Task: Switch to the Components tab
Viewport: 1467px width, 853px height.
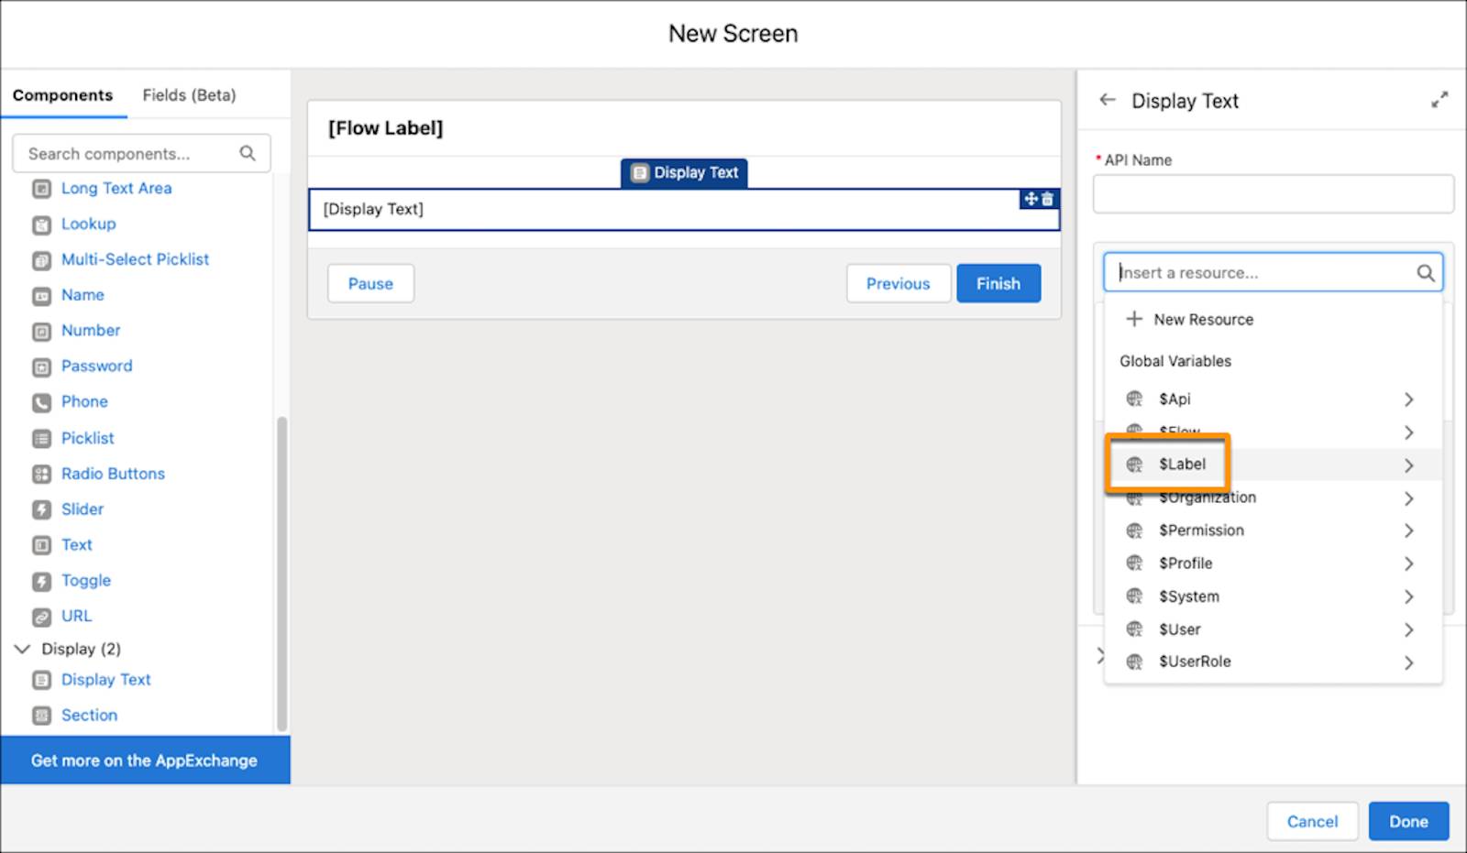Action: (63, 94)
